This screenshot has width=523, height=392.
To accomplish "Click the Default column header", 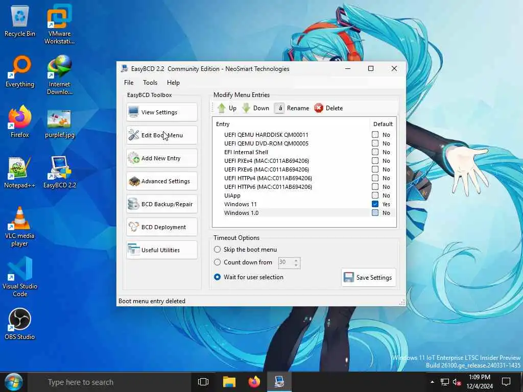I will [383, 124].
